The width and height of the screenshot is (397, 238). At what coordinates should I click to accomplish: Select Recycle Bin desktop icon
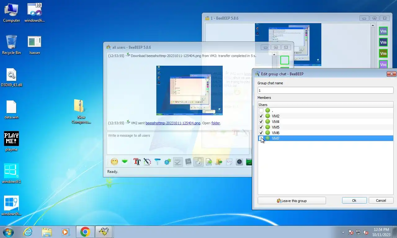pos(11,45)
